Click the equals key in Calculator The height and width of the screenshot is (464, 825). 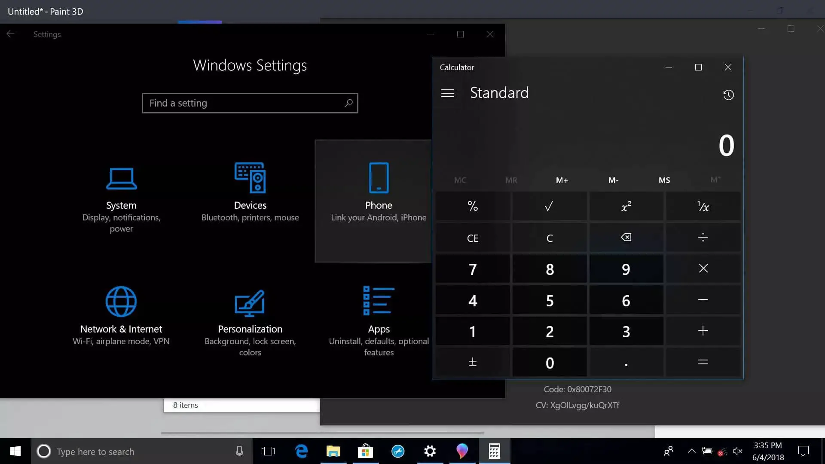click(x=703, y=362)
